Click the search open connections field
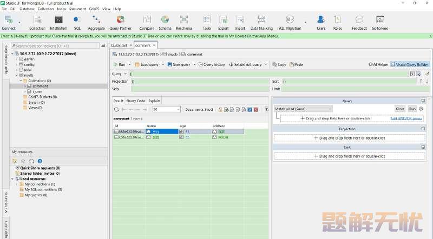 click(55, 46)
